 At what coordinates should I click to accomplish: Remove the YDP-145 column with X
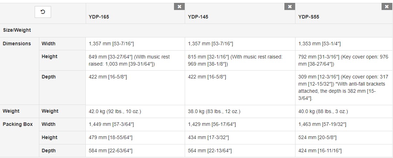(290, 7)
